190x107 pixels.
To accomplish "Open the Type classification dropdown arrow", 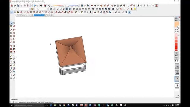I will click(x=30, y=9).
